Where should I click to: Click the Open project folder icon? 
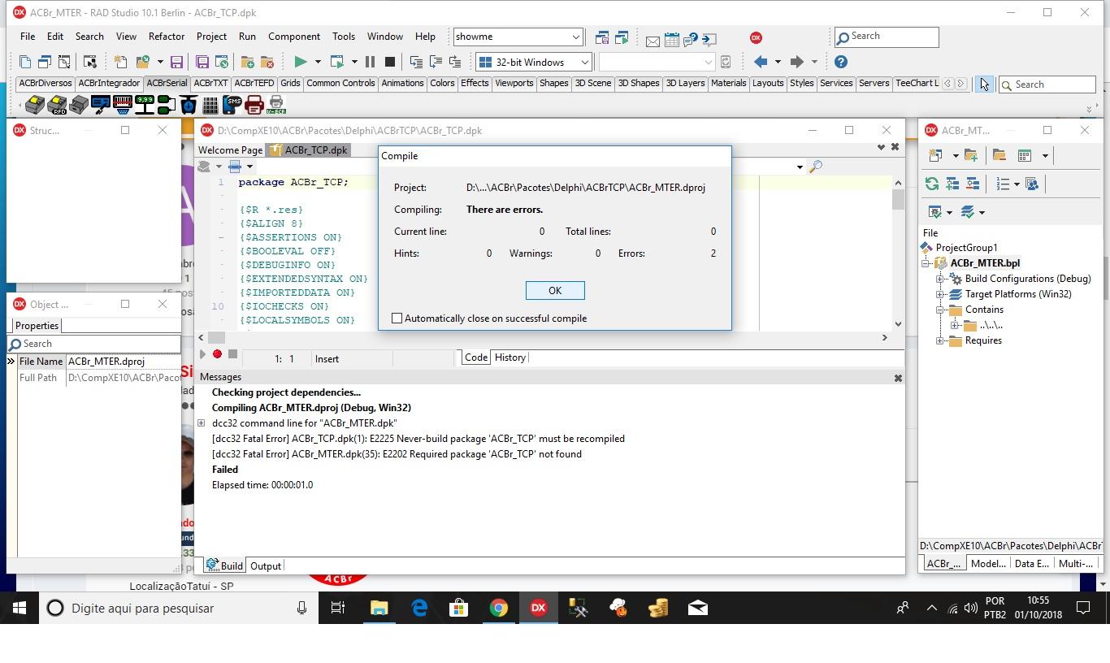(144, 62)
